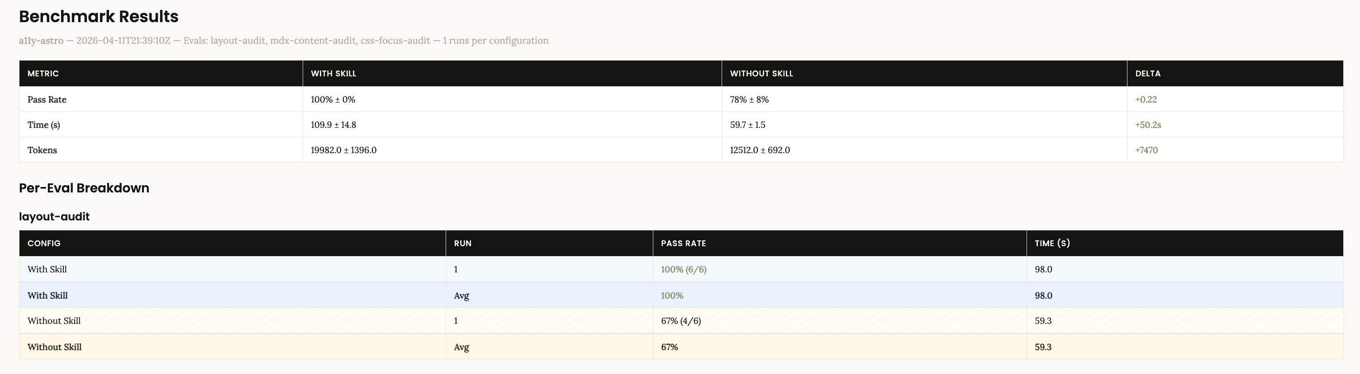
Task: Click the layout-audit subheading
Action: coord(54,216)
